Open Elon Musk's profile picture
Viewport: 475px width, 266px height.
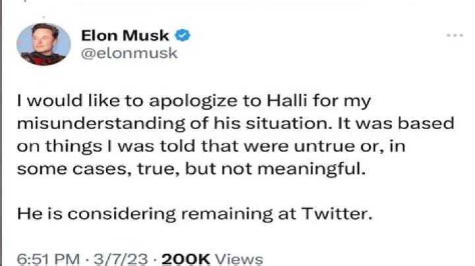44,44
